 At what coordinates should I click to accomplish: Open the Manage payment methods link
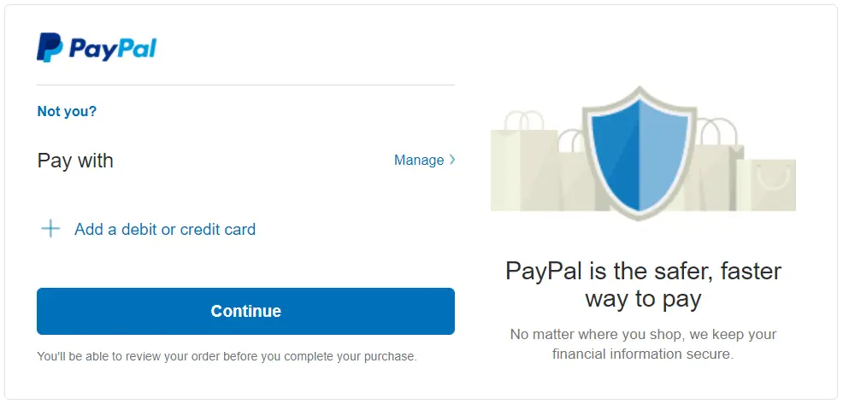point(418,160)
